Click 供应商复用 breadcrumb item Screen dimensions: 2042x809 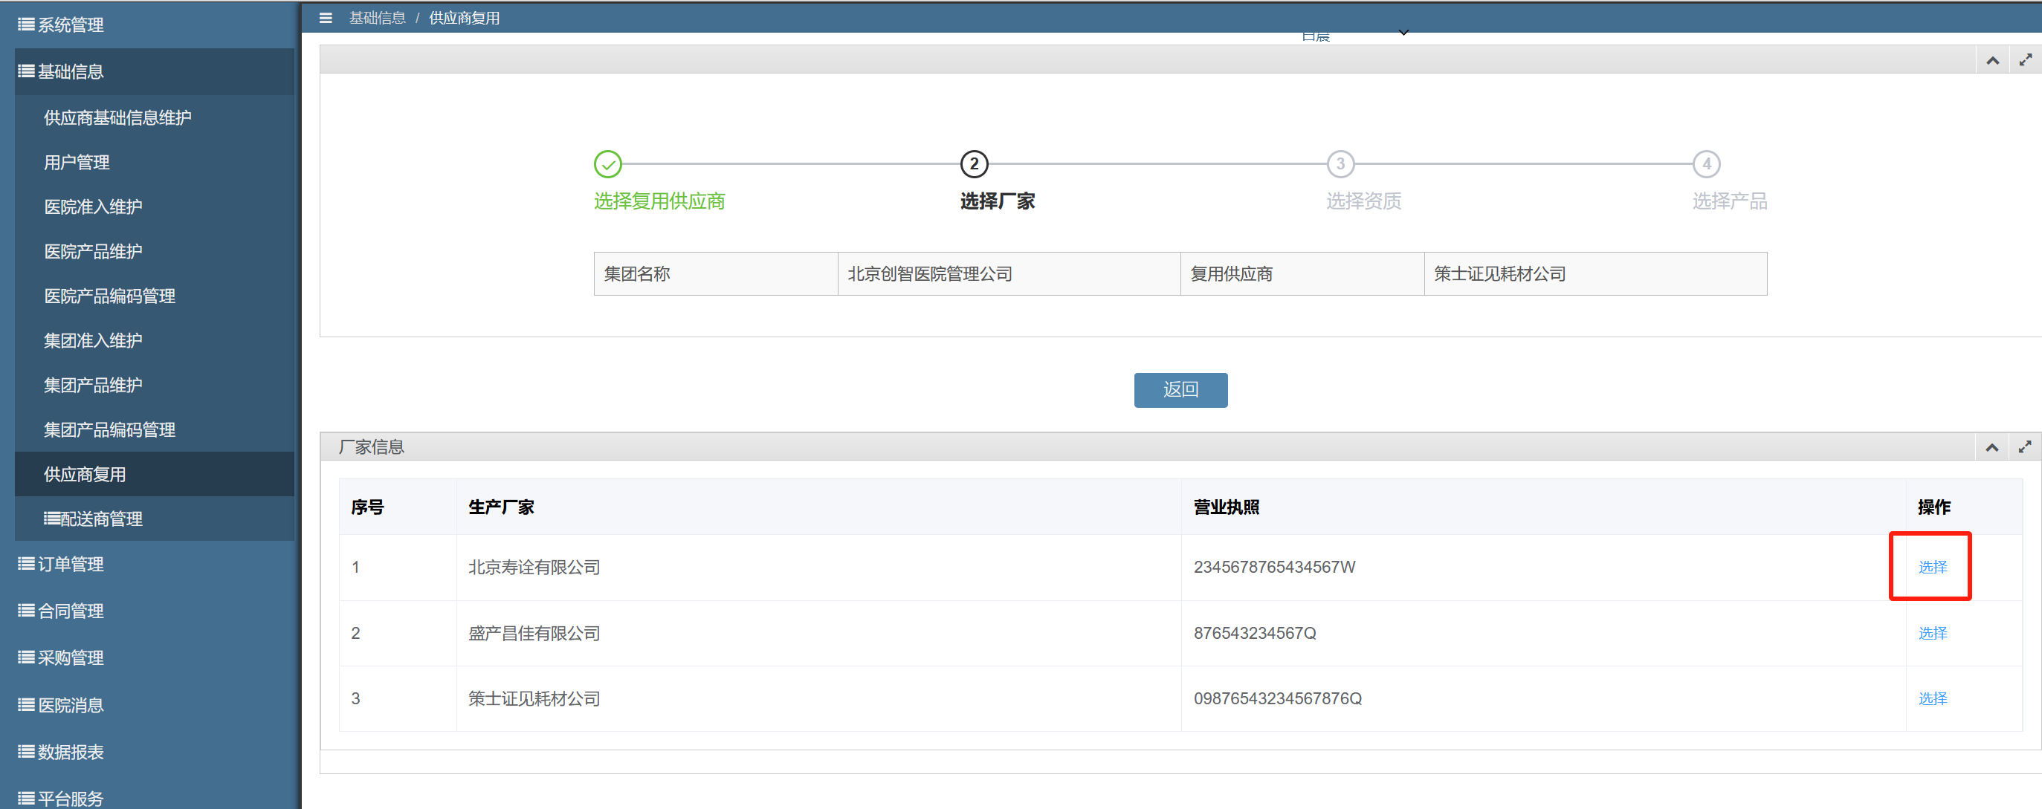coord(465,17)
